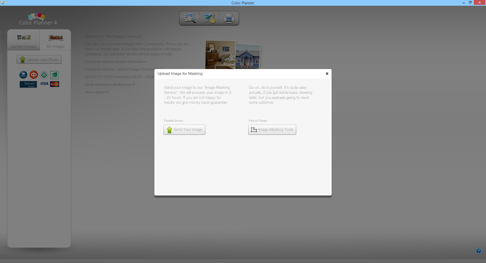Restore down the Color Planner window

[x=470, y=3]
